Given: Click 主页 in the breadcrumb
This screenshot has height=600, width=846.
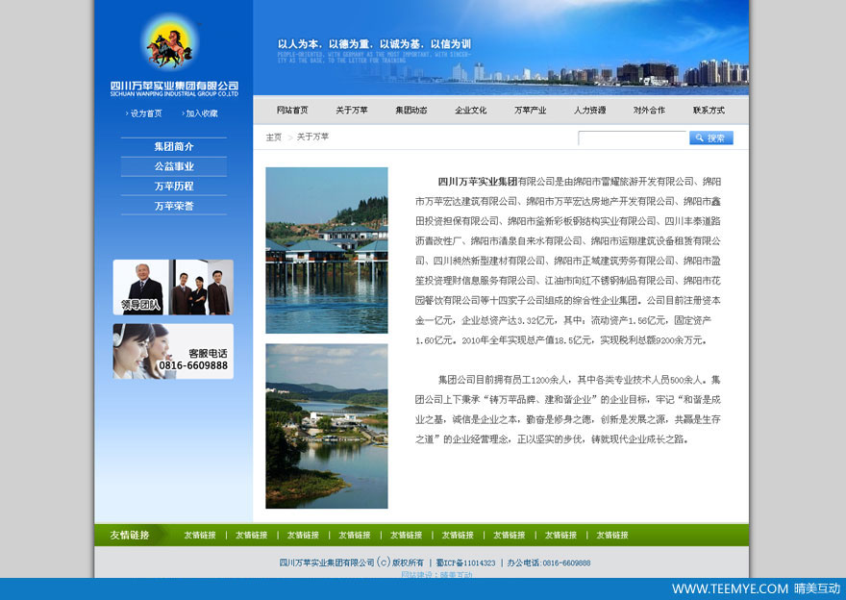Looking at the screenshot, I should tap(274, 137).
